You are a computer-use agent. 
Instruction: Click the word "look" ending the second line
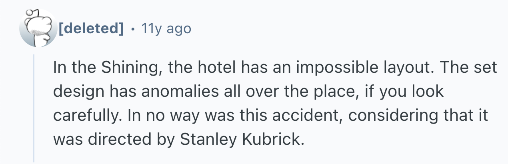[429, 92]
